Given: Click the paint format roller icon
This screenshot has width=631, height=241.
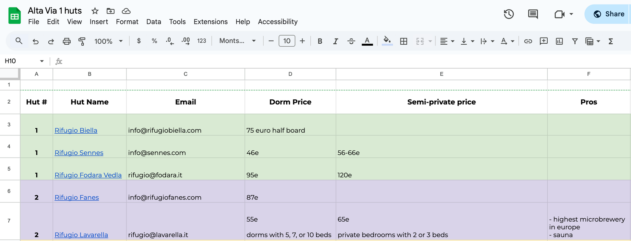Looking at the screenshot, I should [x=82, y=41].
